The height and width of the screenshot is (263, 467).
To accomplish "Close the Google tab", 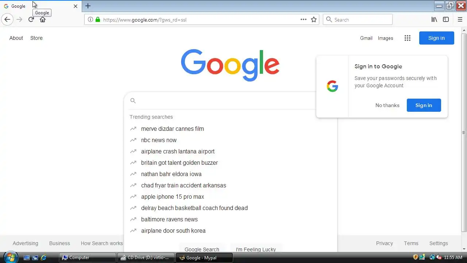I will tap(76, 6).
